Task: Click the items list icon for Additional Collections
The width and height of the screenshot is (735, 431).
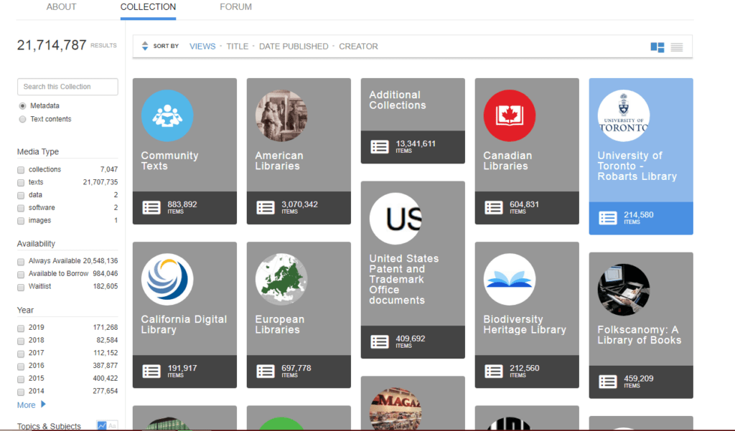Action: tap(380, 146)
